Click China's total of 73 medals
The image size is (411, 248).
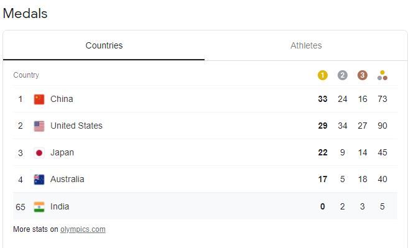(382, 99)
